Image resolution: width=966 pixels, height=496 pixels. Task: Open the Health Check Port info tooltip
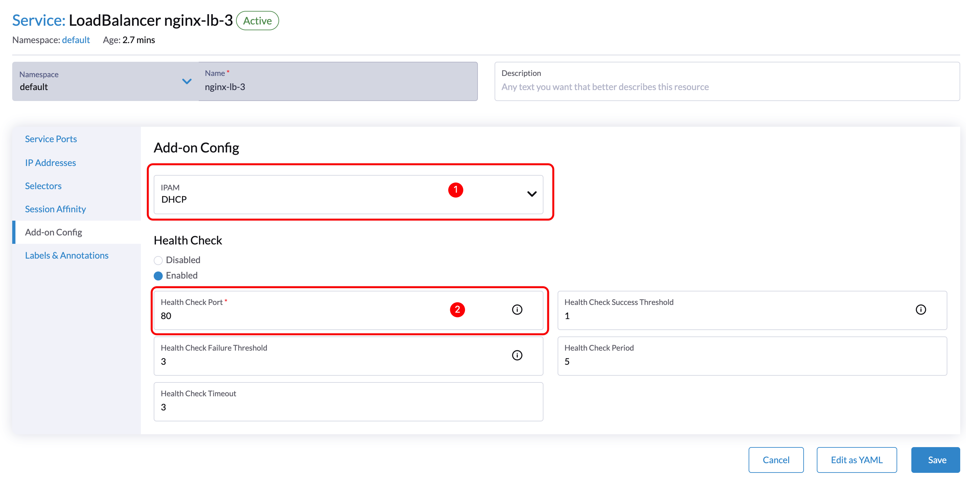coord(517,309)
